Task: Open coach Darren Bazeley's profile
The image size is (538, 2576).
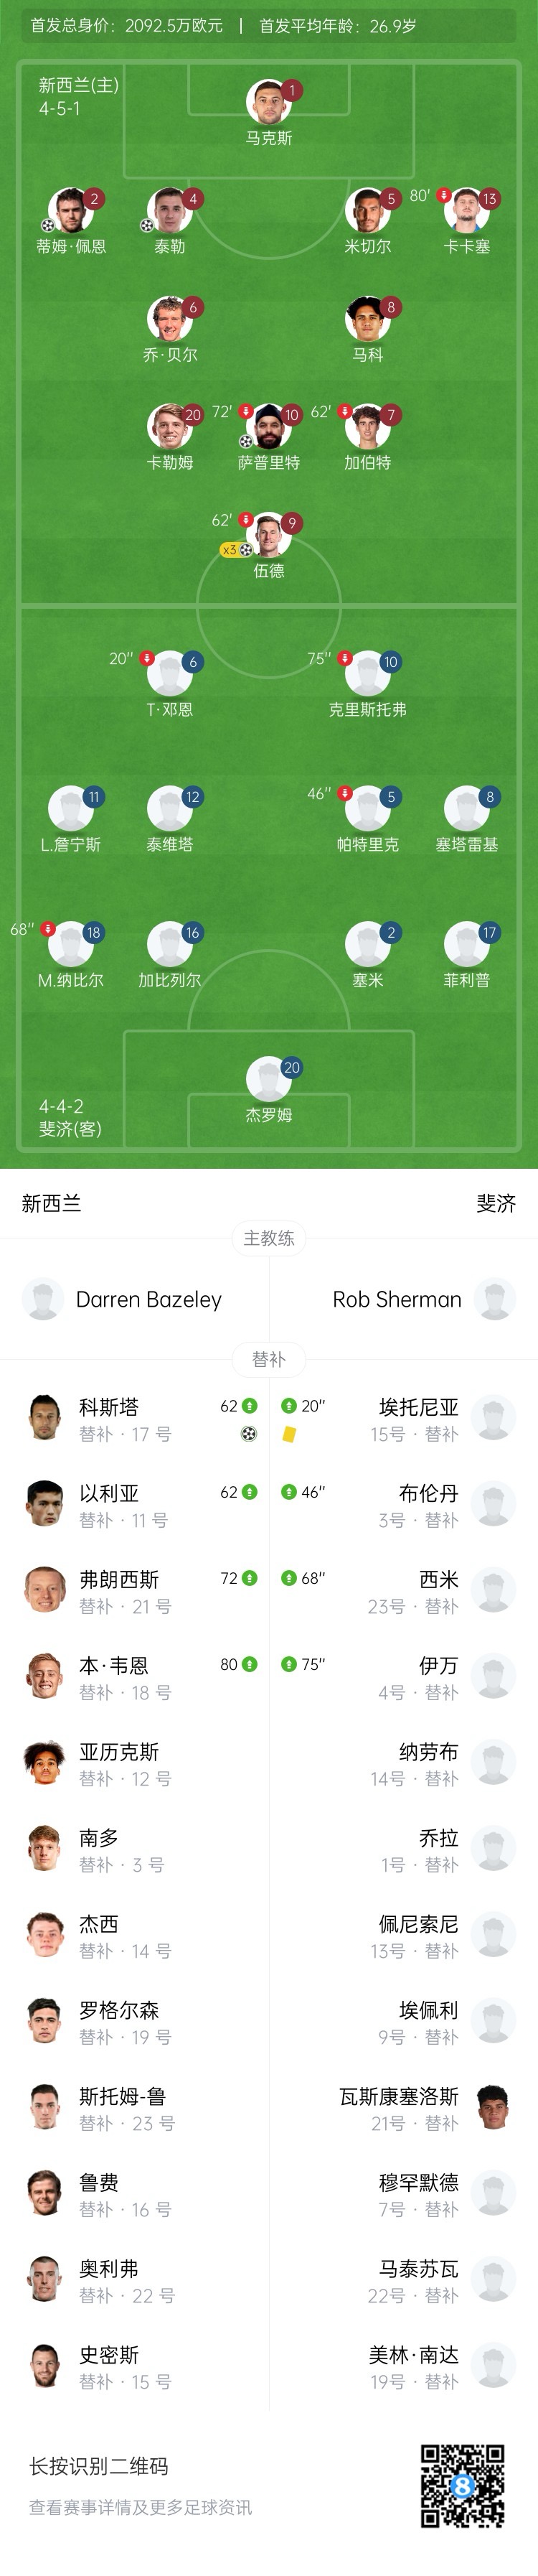Action: click(148, 1299)
